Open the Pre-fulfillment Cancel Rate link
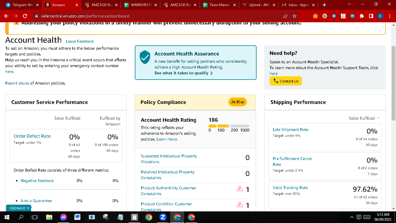Image resolution: width=396 pixels, height=223 pixels. pos(292,161)
